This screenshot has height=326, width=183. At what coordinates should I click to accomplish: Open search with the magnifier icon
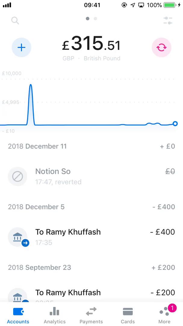pyautogui.click(x=15, y=21)
